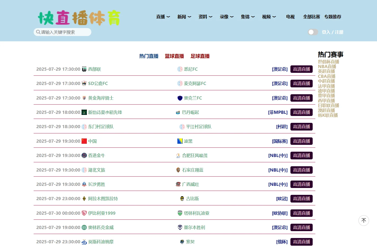Image resolution: width=377 pixels, height=247 pixels.
Task: Open the 专题推荐 menu item
Action: pyautogui.click(x=333, y=17)
